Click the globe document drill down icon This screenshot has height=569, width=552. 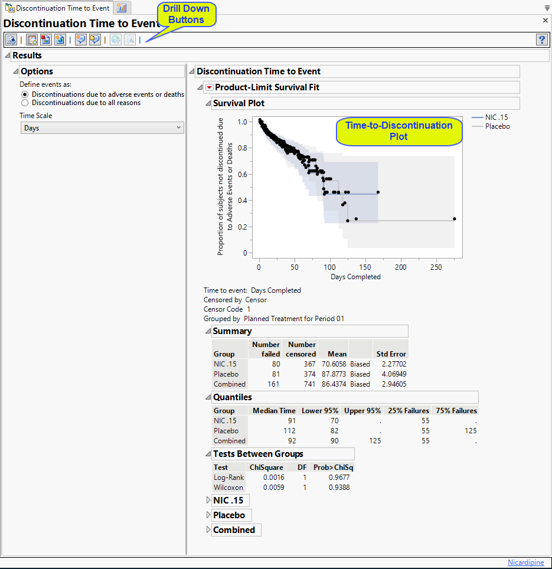click(60, 40)
